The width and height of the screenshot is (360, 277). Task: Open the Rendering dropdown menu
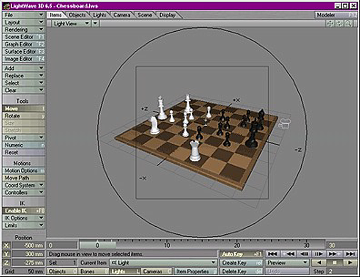[24, 29]
